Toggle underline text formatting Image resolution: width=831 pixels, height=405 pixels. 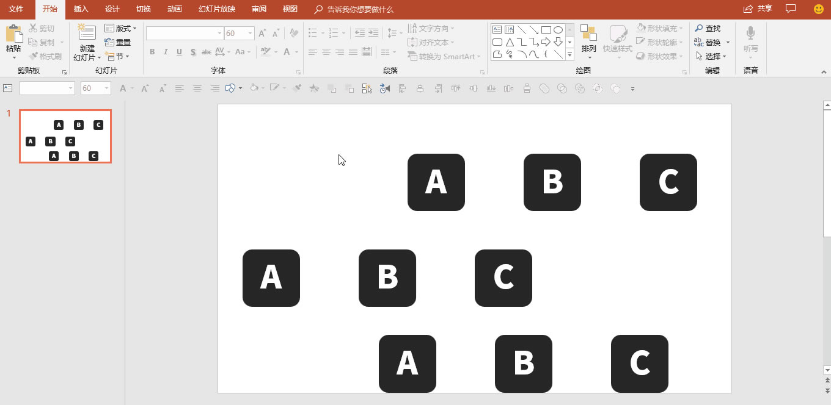[x=179, y=52]
